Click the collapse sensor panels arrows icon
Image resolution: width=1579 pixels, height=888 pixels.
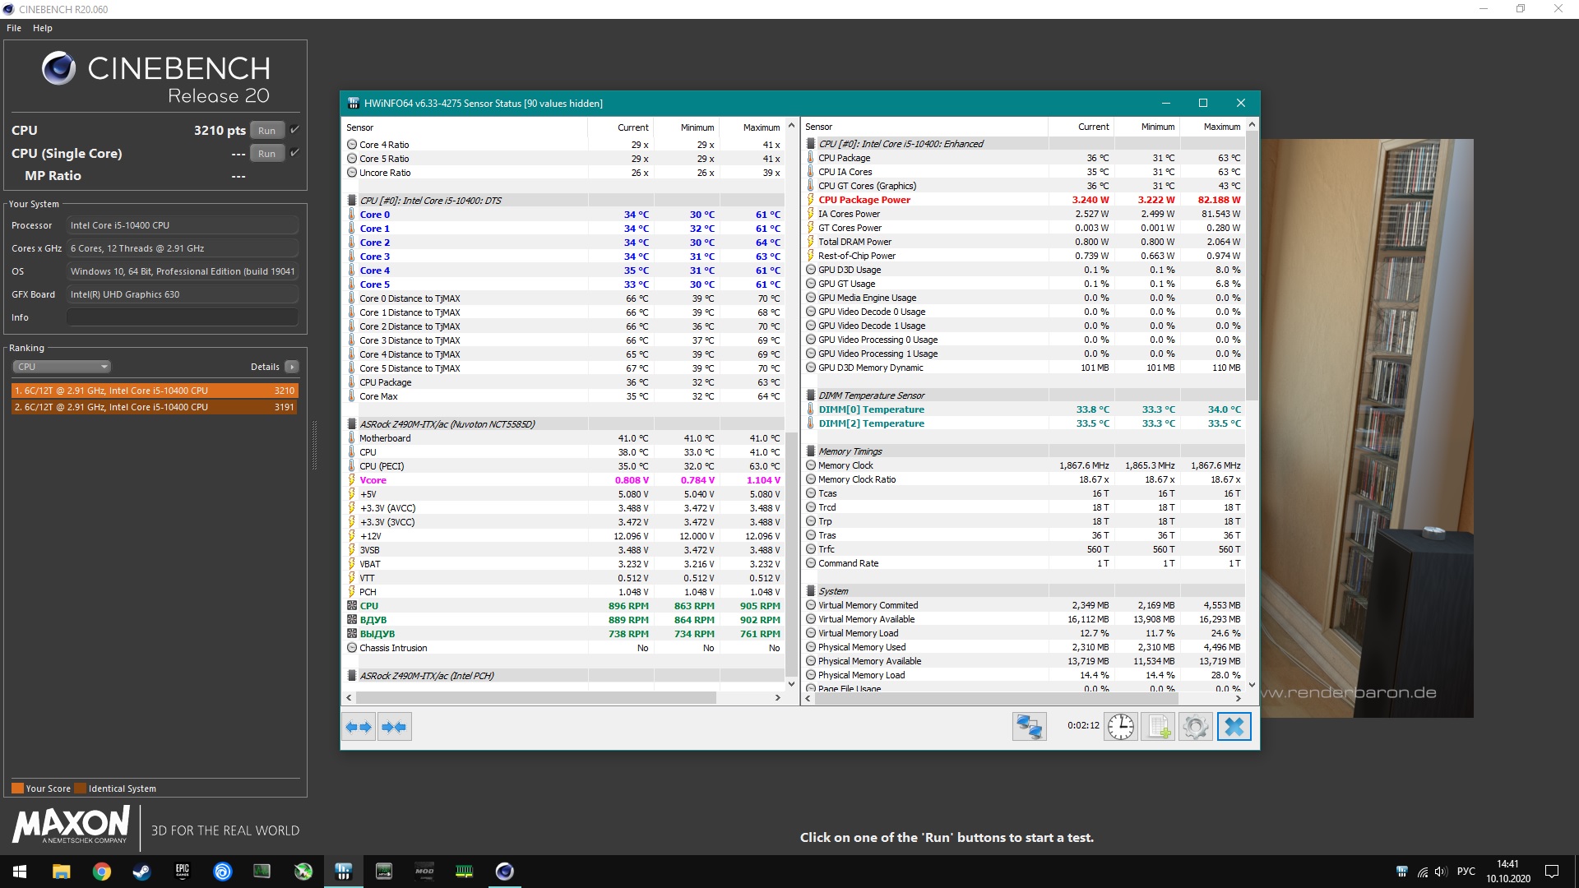click(x=394, y=727)
